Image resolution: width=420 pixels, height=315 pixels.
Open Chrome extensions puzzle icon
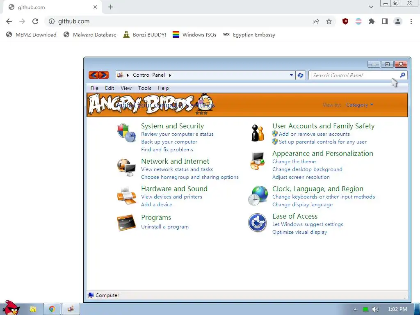click(372, 21)
